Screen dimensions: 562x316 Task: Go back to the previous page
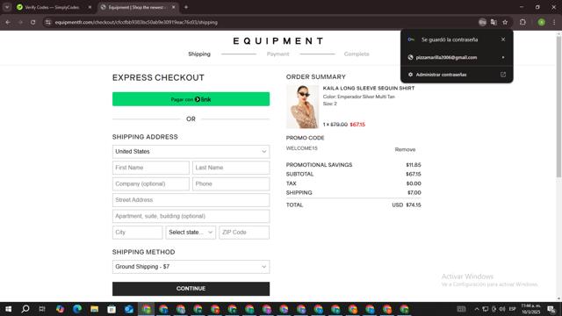(x=8, y=22)
